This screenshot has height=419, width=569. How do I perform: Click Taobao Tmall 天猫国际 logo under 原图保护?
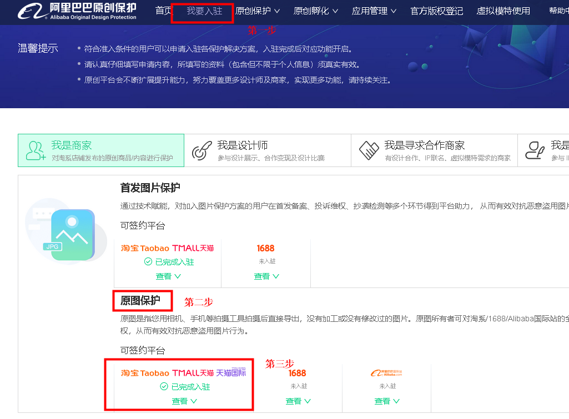point(184,373)
